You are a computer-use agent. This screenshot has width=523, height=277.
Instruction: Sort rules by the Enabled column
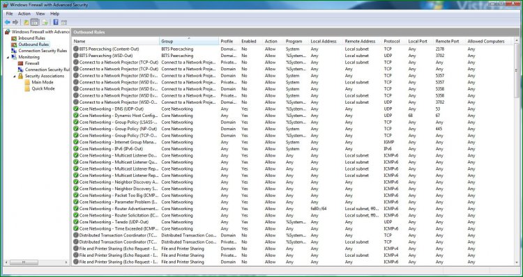click(251, 41)
